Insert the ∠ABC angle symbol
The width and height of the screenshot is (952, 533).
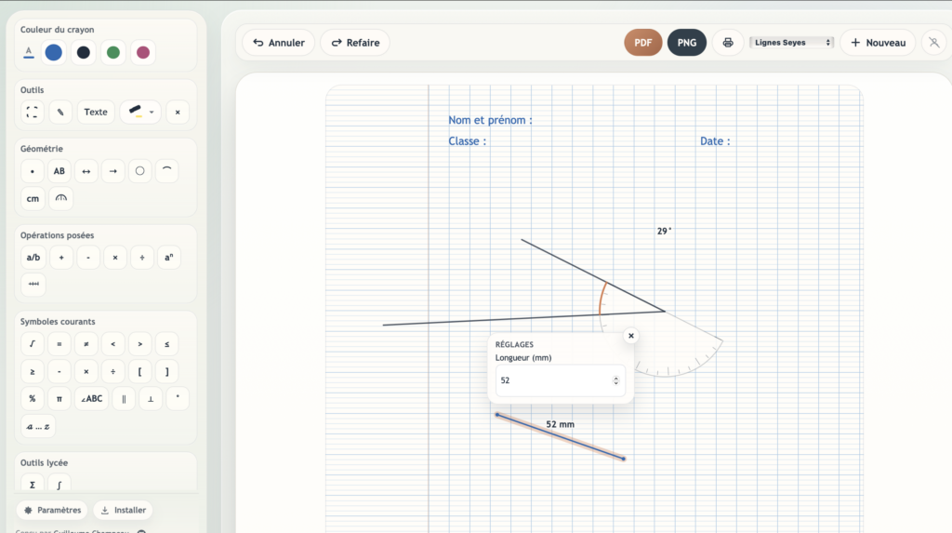[x=92, y=399]
